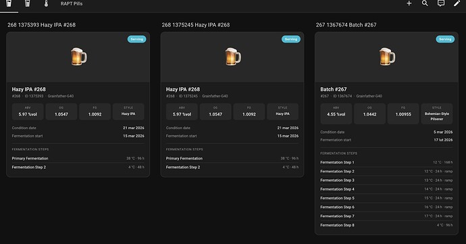Click ABV 4.55 %vol box

[336, 114]
